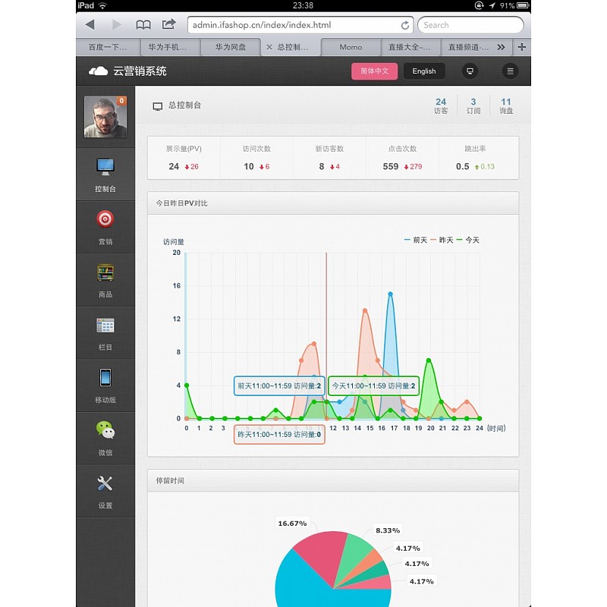
Task: Toggle 前天 series in chart legend
Action: click(x=416, y=240)
